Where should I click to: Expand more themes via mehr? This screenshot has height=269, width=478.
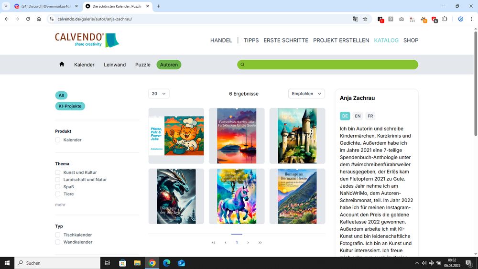[x=60, y=204]
